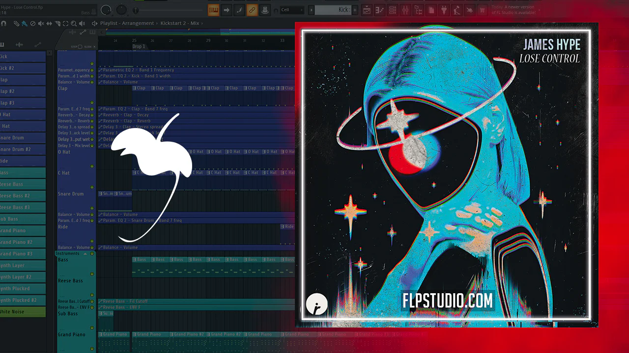Select the Mute tool in Playlist

[41, 23]
